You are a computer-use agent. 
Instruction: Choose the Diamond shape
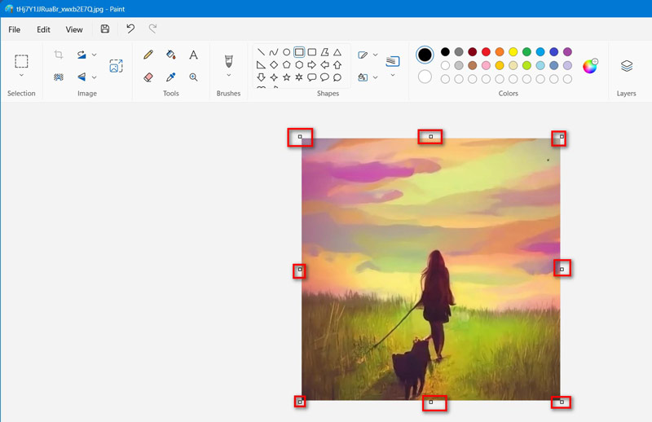click(274, 65)
